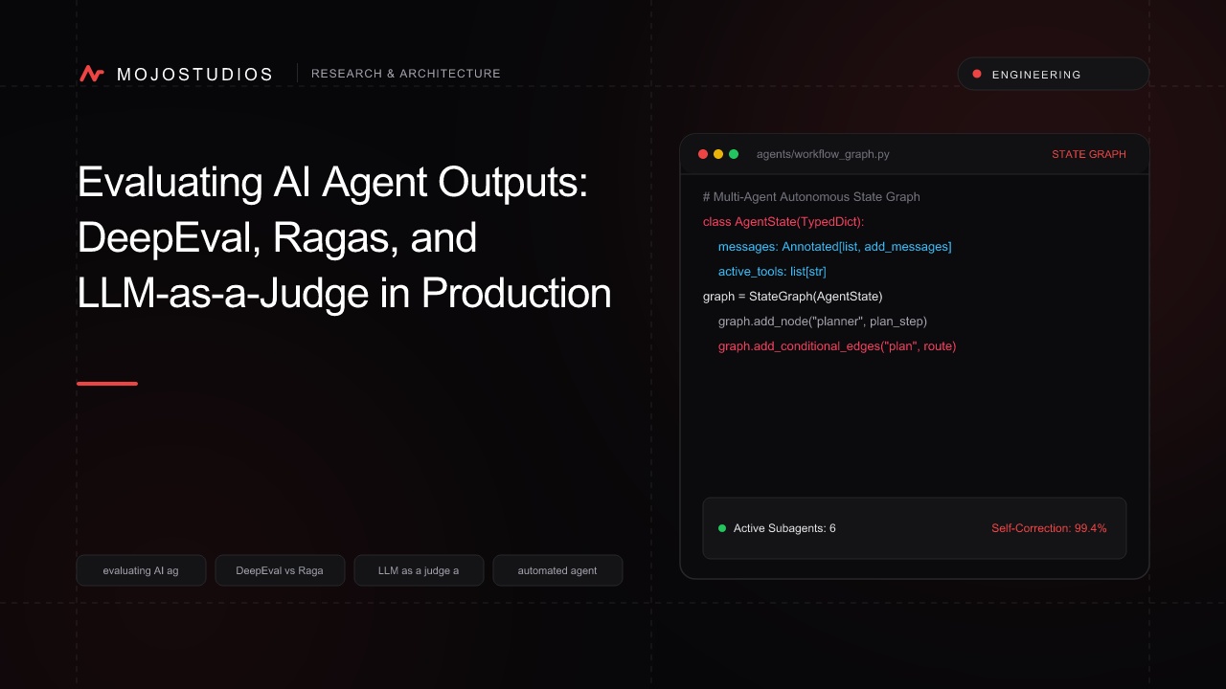The height and width of the screenshot is (689, 1226).
Task: Click the MOJOSTUDIOS brand name
Action: pos(194,74)
